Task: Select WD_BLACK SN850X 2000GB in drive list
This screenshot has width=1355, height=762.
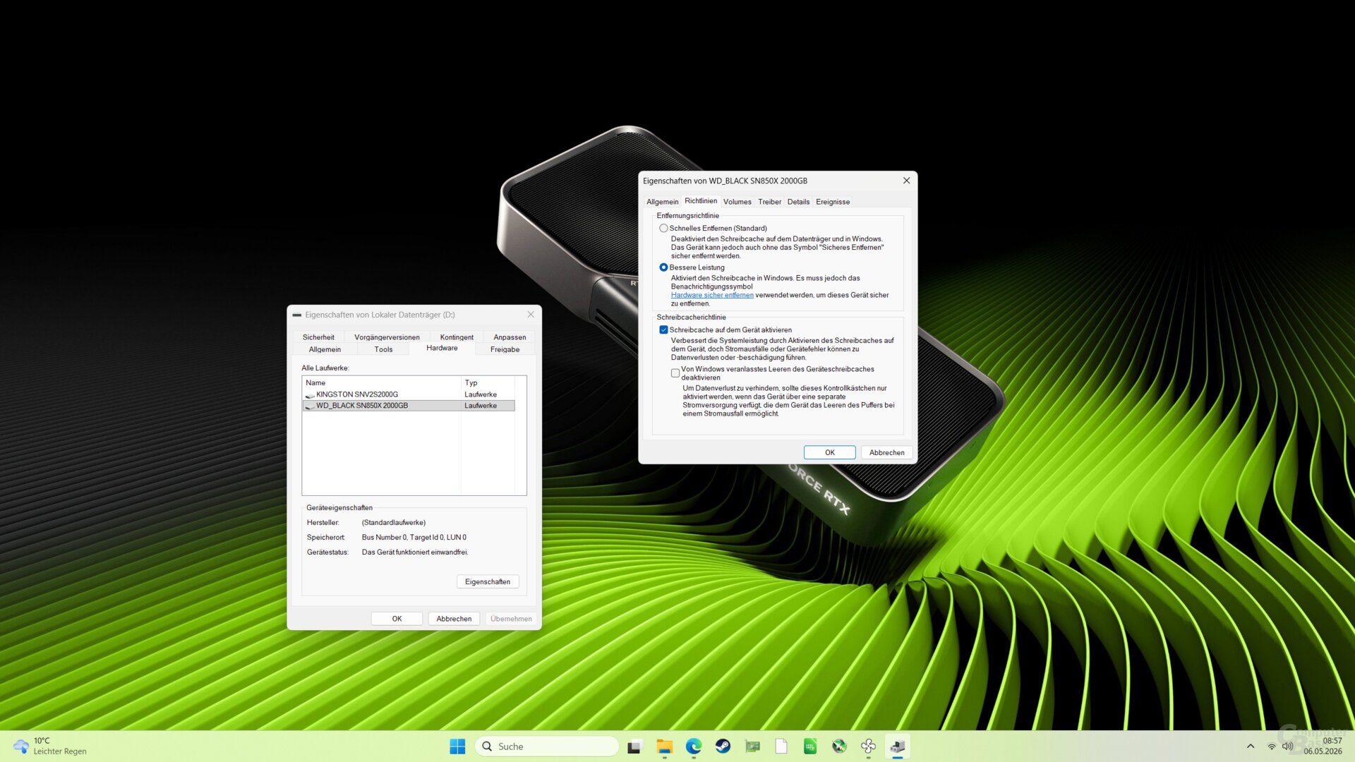Action: click(x=409, y=406)
